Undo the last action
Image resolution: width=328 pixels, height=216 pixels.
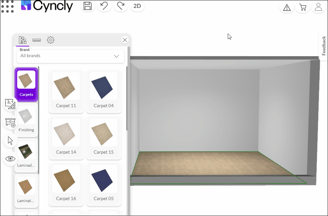click(104, 6)
